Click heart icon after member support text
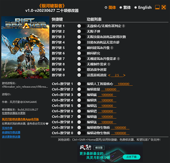The width and height of the screenshot is (170, 163). (x=47, y=124)
